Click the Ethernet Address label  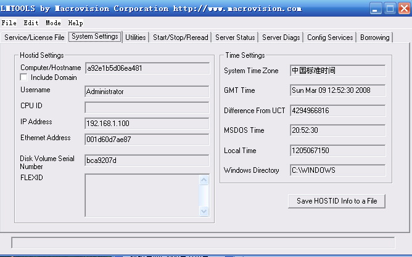pyautogui.click(x=46, y=138)
